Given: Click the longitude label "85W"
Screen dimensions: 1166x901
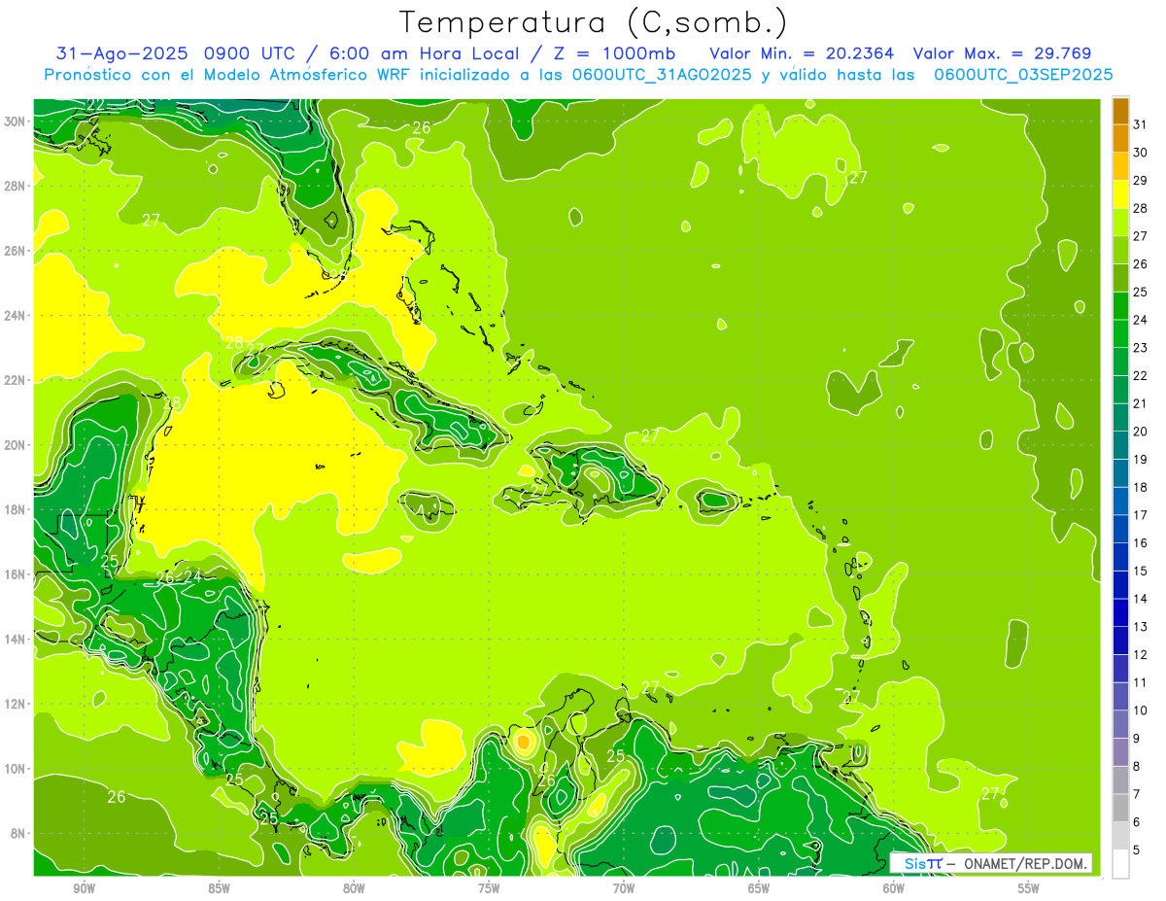Looking at the screenshot, I should point(219,888).
